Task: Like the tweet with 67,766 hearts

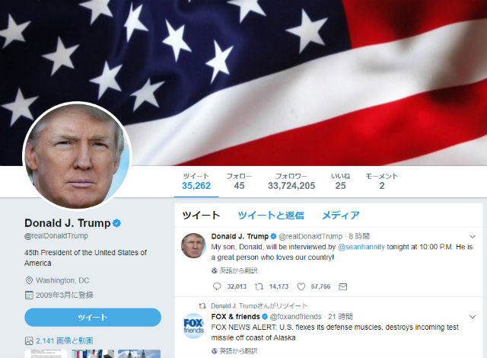Action: [301, 286]
